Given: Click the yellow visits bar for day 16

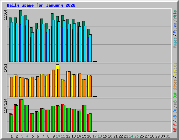Looking at the screenshot, I should [88, 86].
